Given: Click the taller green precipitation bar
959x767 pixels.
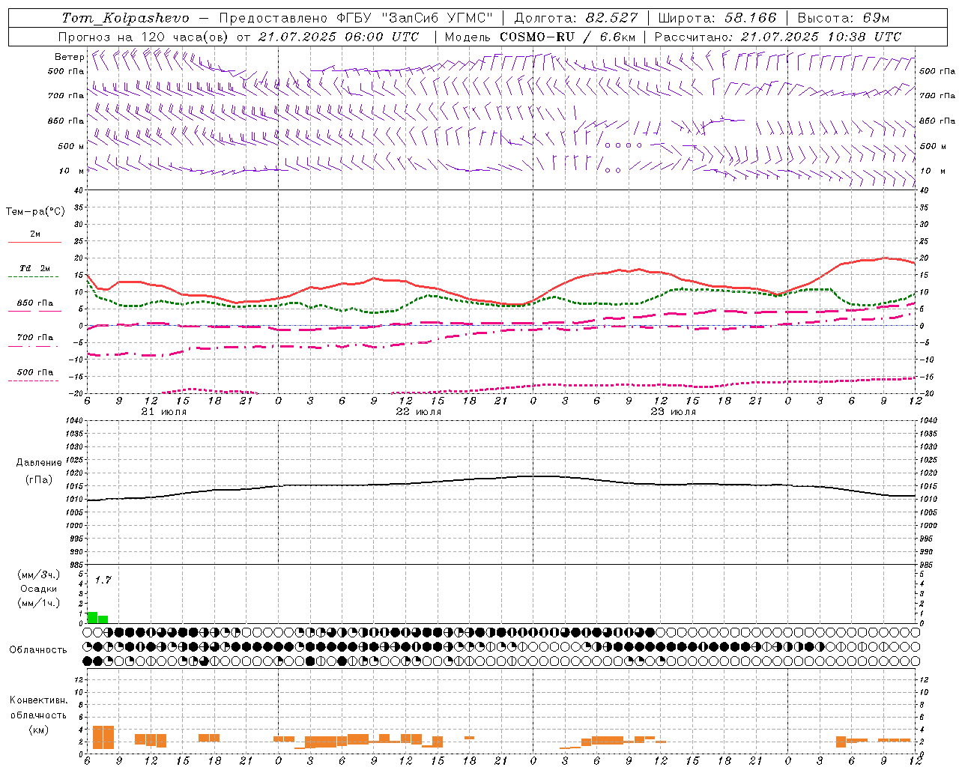Looking at the screenshot, I should click(92, 617).
